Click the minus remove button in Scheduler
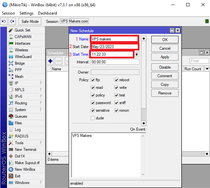Image resolution: width=210 pixels, height=188 pixels. 59,61
